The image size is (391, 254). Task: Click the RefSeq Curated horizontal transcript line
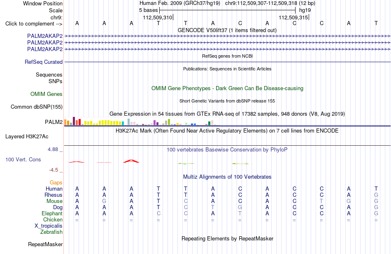228,62
